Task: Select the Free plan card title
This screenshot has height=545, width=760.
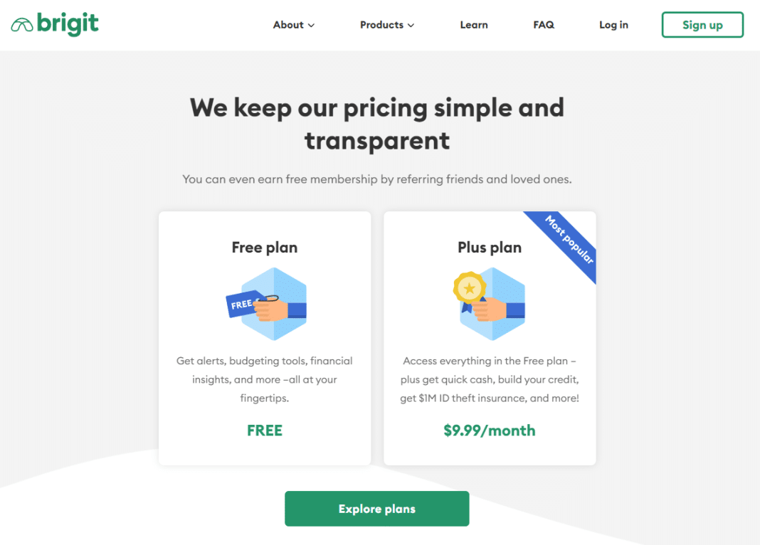Action: coord(265,248)
